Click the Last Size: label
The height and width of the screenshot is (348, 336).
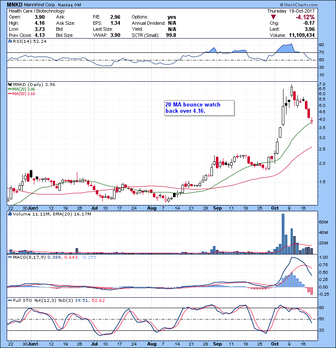[103, 29]
